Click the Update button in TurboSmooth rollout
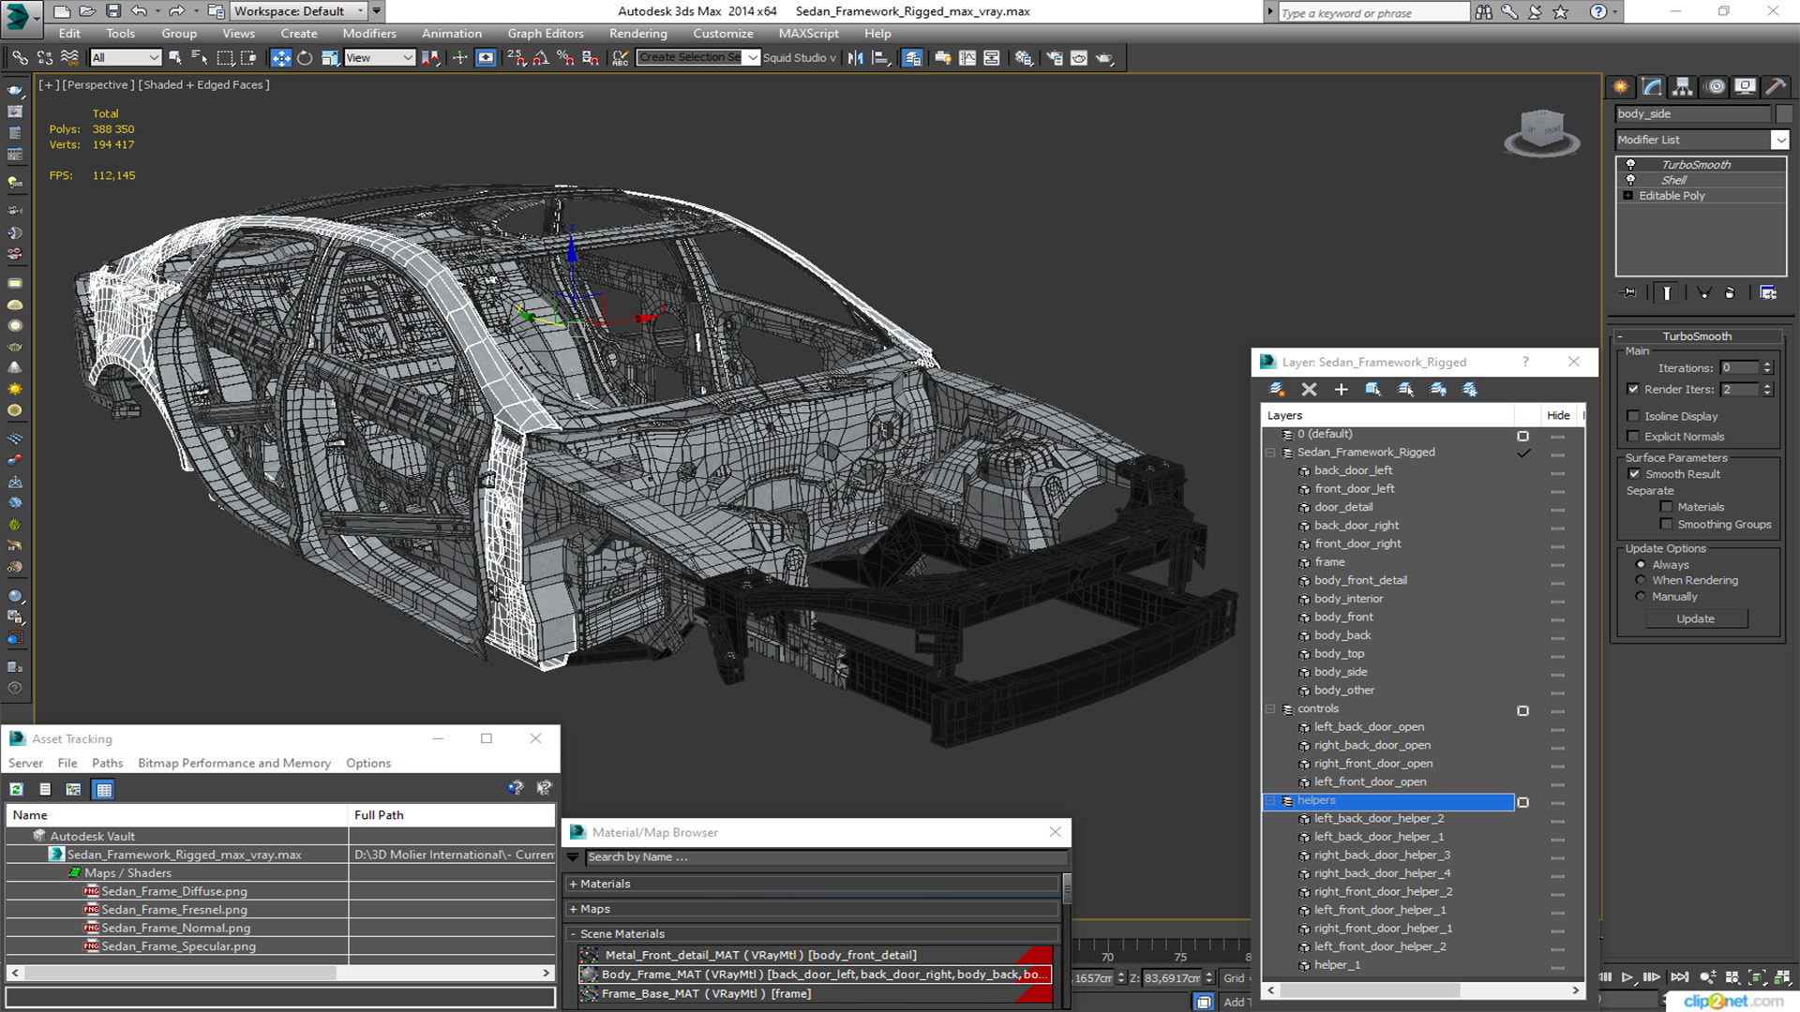 pos(1695,618)
